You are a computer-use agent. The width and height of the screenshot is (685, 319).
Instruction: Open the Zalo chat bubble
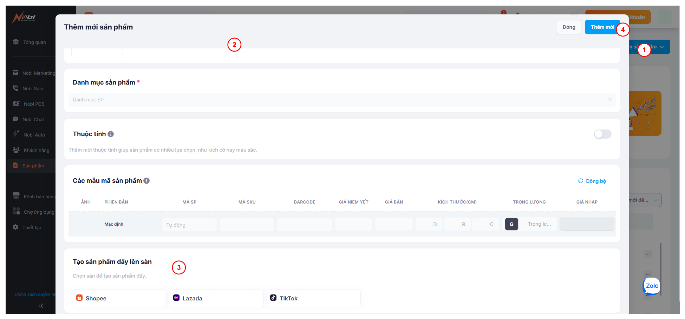(x=652, y=286)
